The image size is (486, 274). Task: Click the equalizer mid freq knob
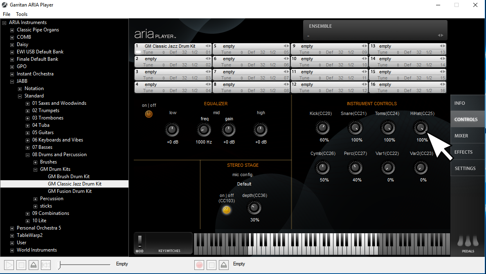coord(204,130)
